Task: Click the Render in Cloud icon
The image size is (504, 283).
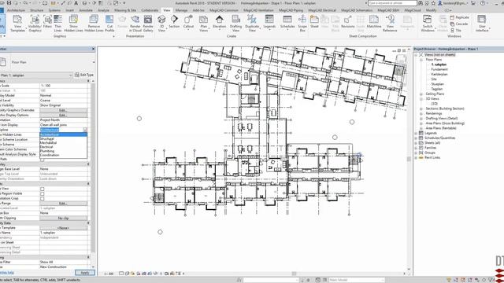Action: tap(135, 23)
